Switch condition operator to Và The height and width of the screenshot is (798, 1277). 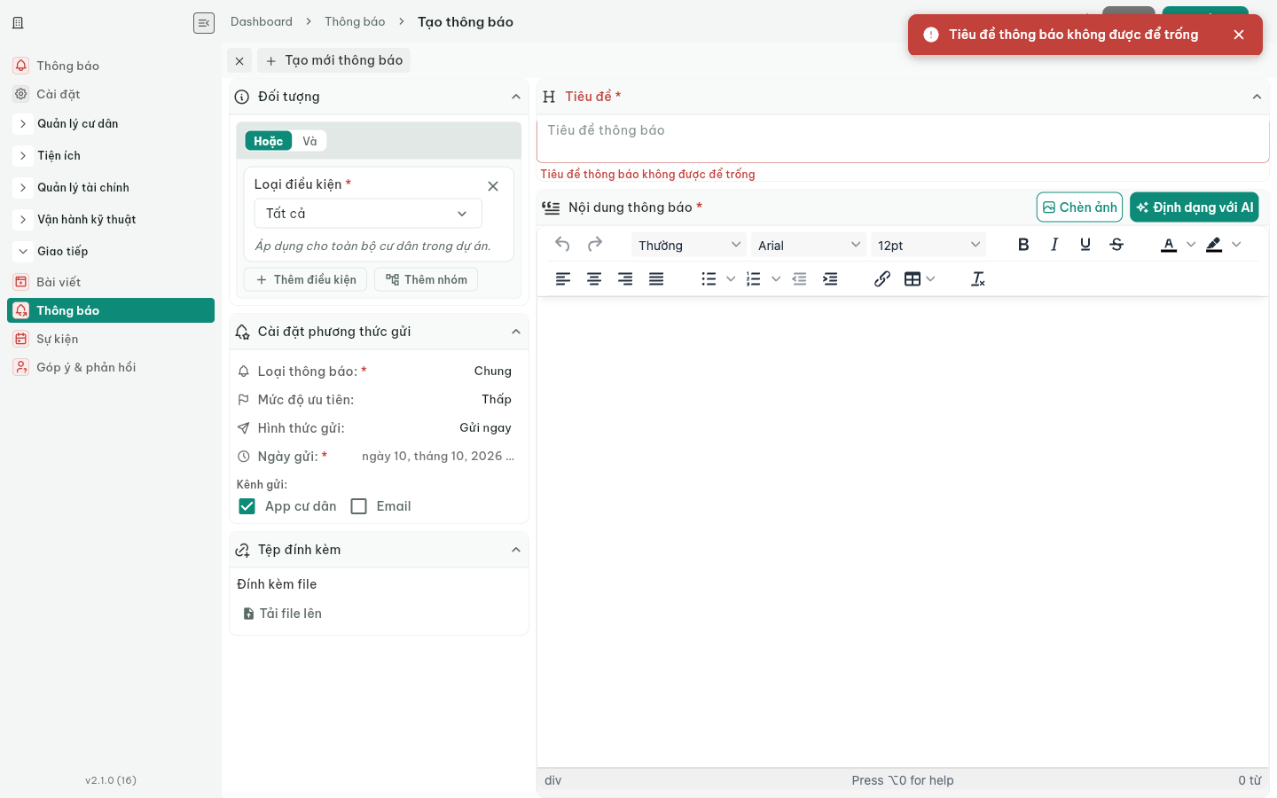309,141
